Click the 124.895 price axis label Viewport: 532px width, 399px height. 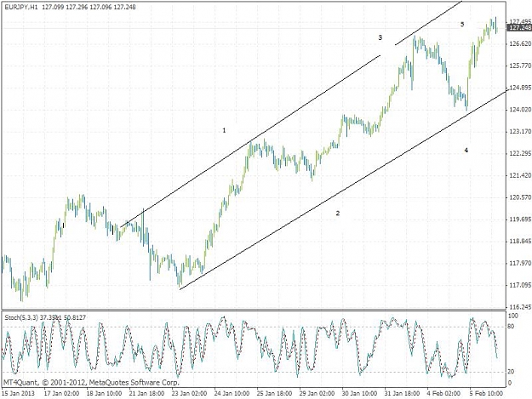click(x=520, y=88)
